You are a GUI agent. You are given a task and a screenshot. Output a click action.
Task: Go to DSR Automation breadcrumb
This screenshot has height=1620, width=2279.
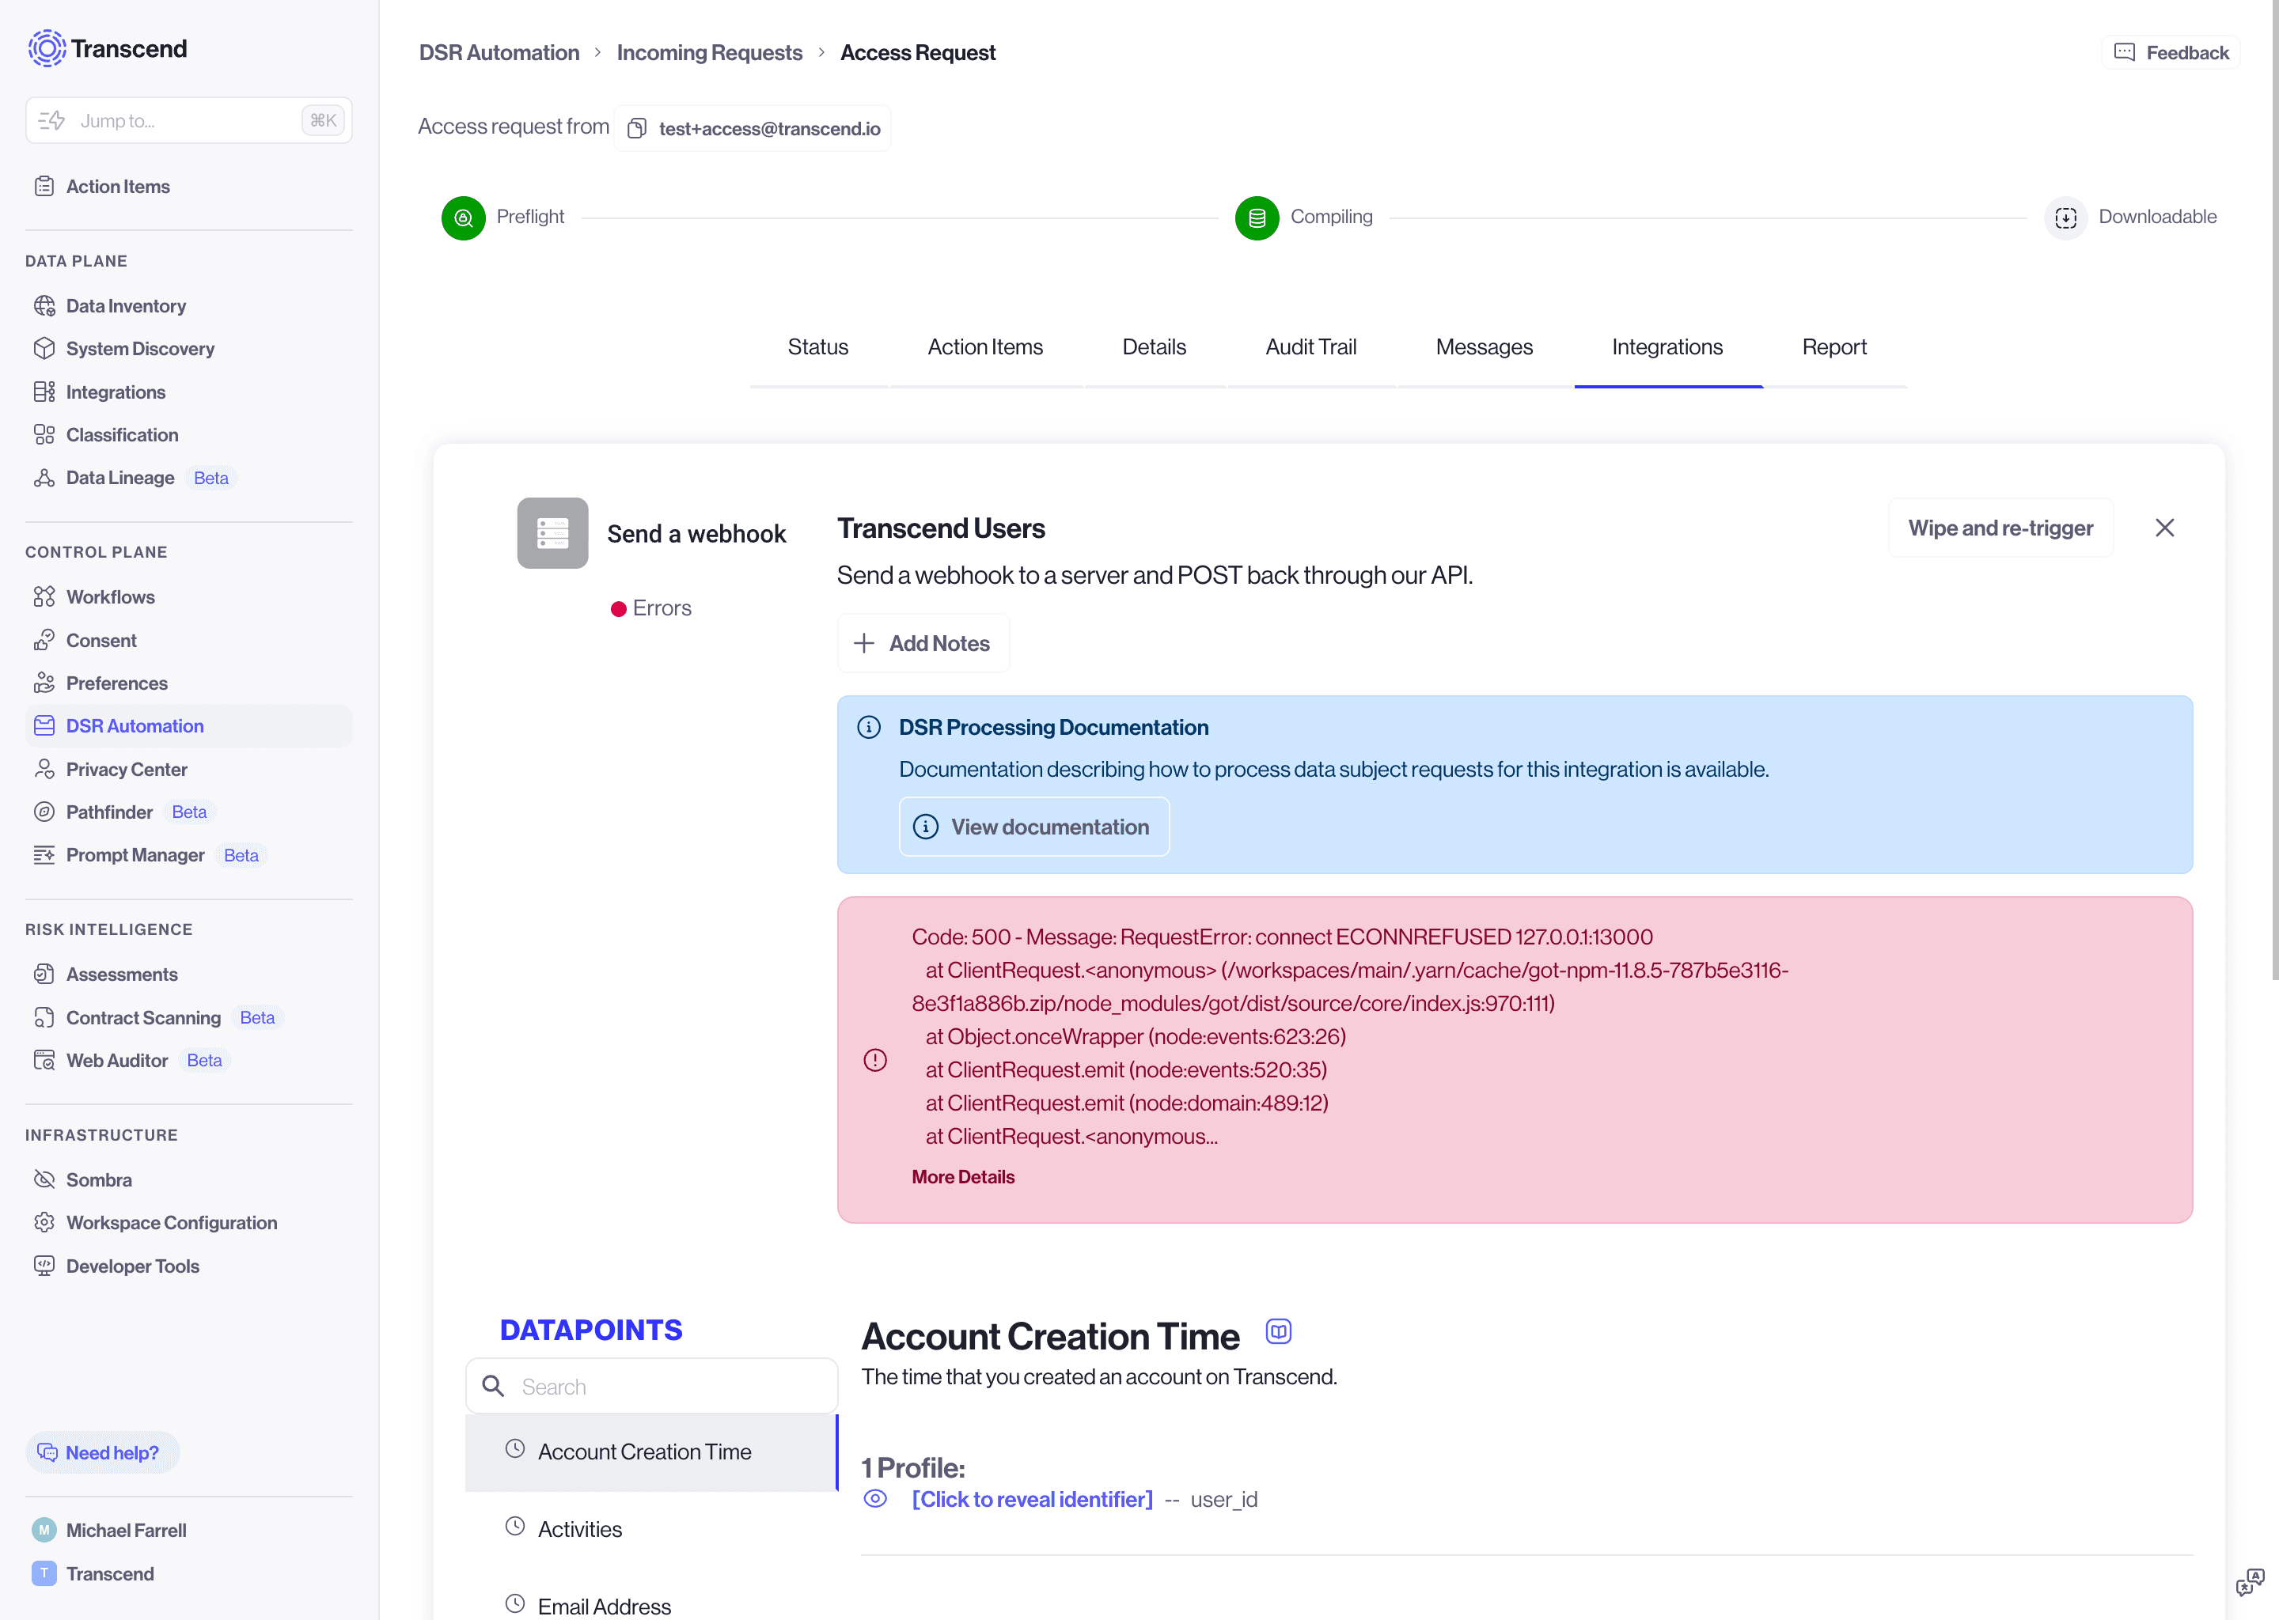[499, 52]
